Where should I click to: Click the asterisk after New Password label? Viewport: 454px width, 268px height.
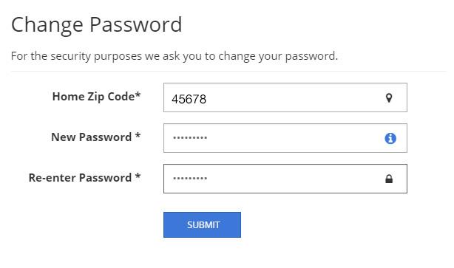click(138, 135)
